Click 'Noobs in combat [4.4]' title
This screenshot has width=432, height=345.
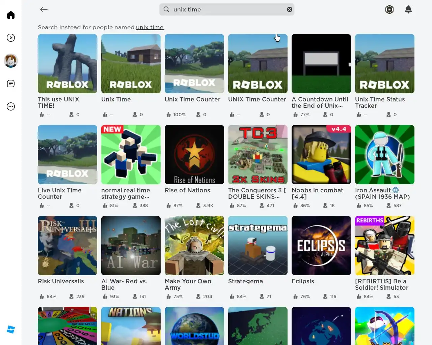(317, 193)
